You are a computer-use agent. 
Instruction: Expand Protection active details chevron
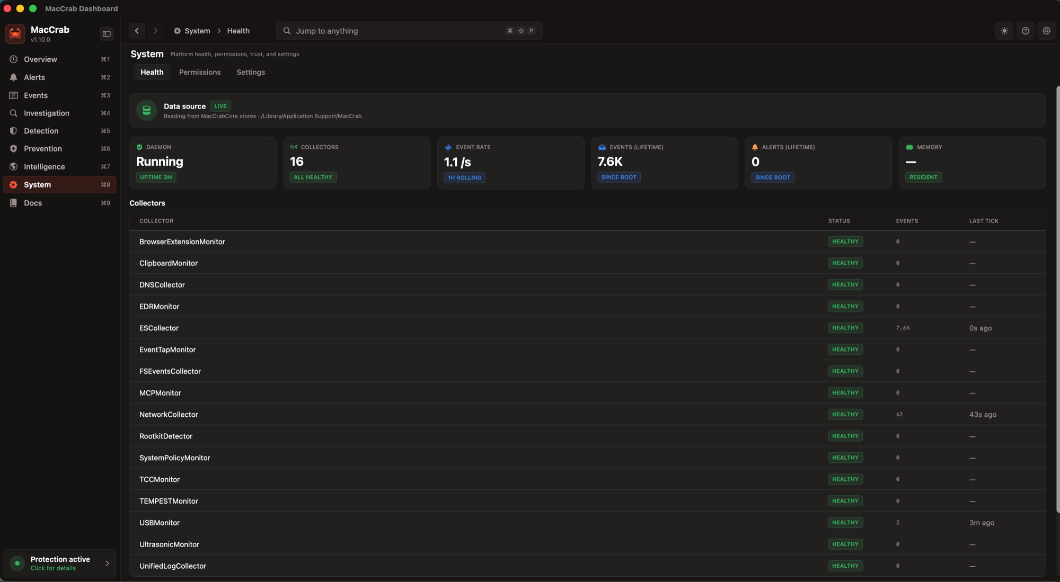pyautogui.click(x=107, y=563)
